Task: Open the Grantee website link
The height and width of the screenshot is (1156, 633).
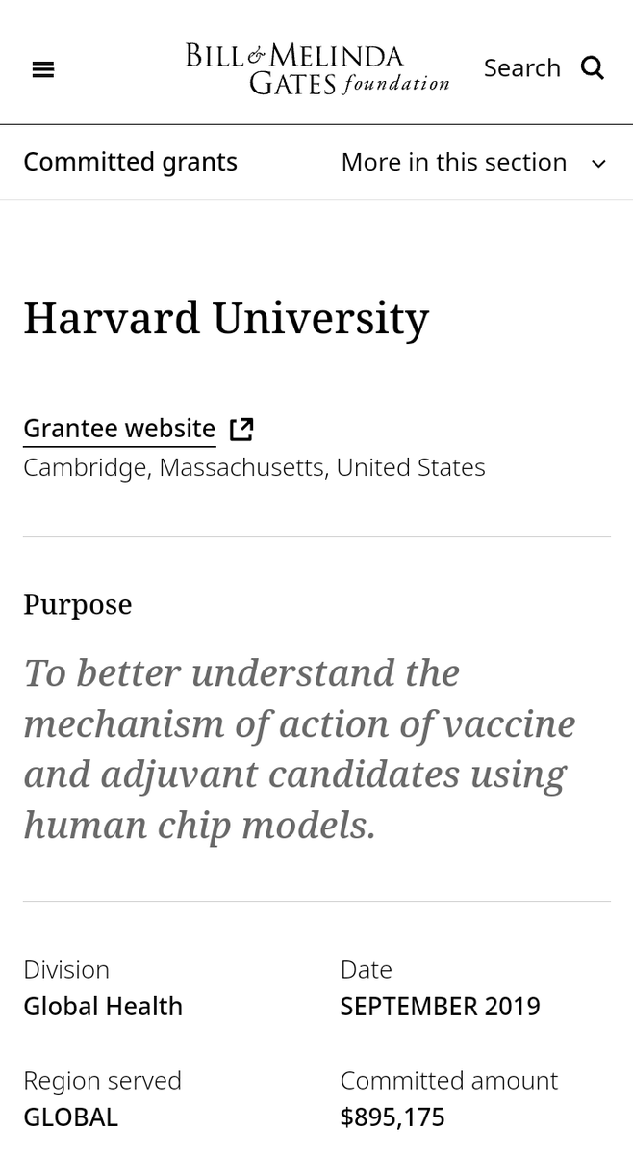Action: (x=119, y=428)
